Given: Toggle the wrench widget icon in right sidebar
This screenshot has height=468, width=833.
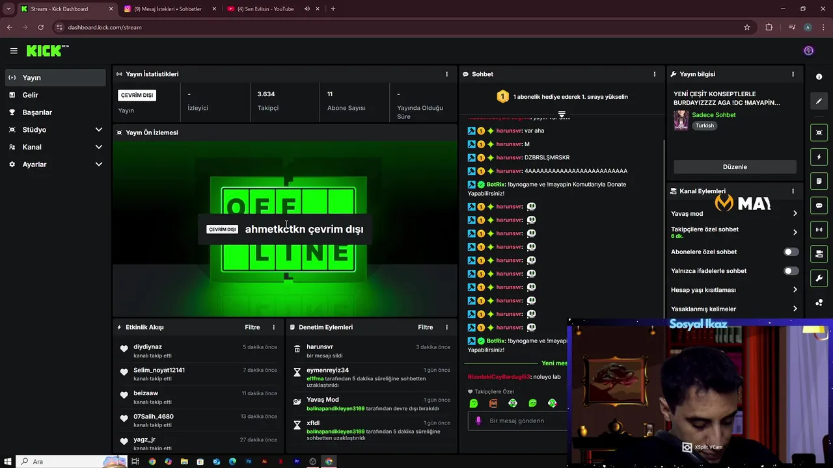Looking at the screenshot, I should click(x=819, y=278).
